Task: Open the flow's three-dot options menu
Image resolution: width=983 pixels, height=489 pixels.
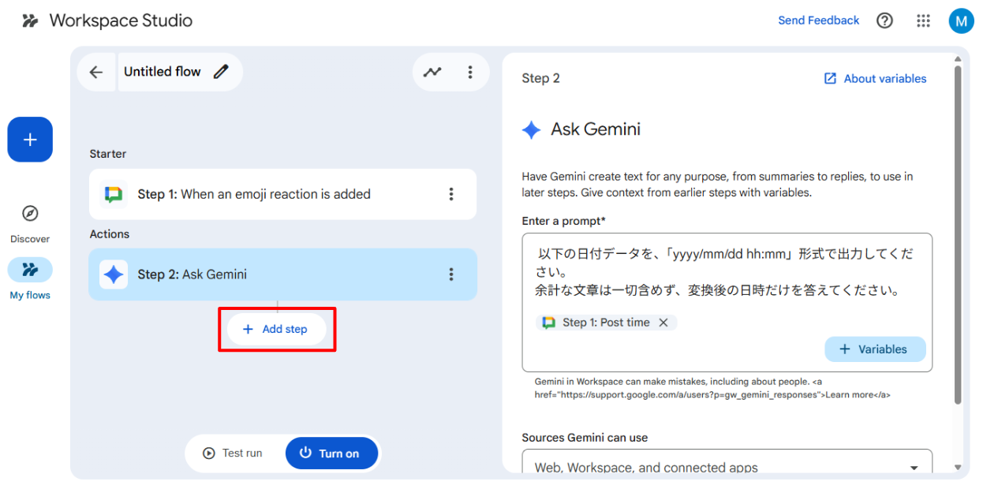Action: 470,73
